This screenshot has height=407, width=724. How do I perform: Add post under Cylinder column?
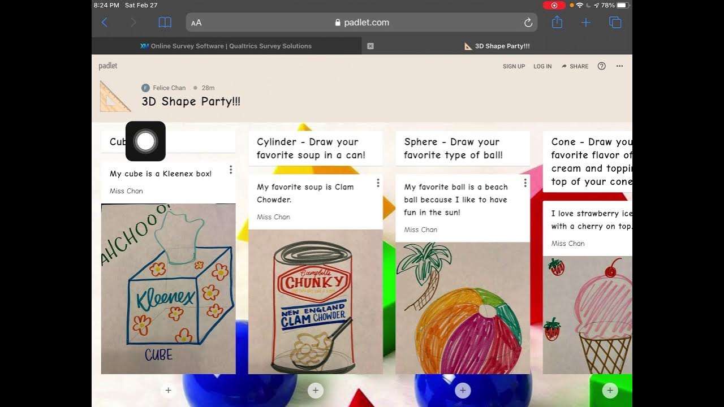pyautogui.click(x=316, y=390)
